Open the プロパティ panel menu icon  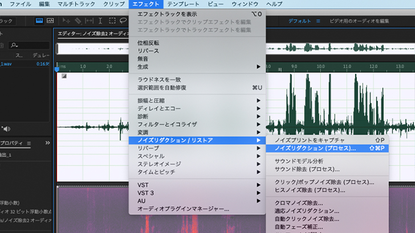click(29, 143)
